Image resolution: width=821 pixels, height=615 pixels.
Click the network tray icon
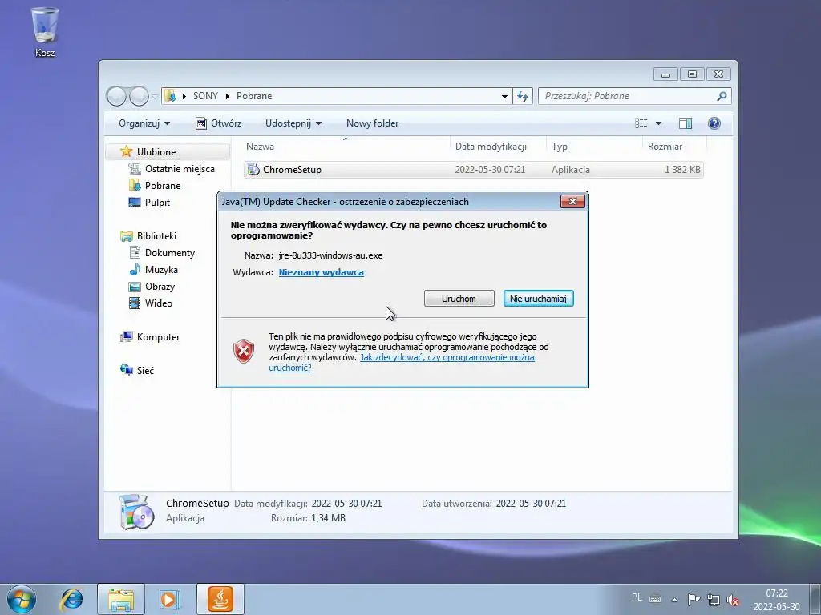(x=713, y=599)
